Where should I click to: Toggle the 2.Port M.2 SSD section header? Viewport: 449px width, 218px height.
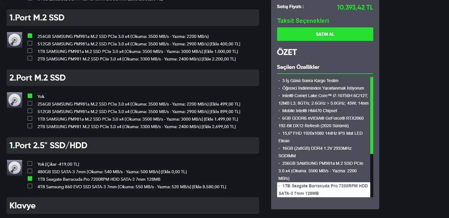click(133, 78)
